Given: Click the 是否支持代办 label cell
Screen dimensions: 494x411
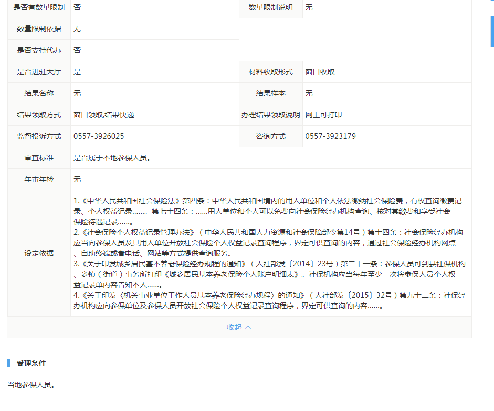Looking at the screenshot, I should point(39,50).
